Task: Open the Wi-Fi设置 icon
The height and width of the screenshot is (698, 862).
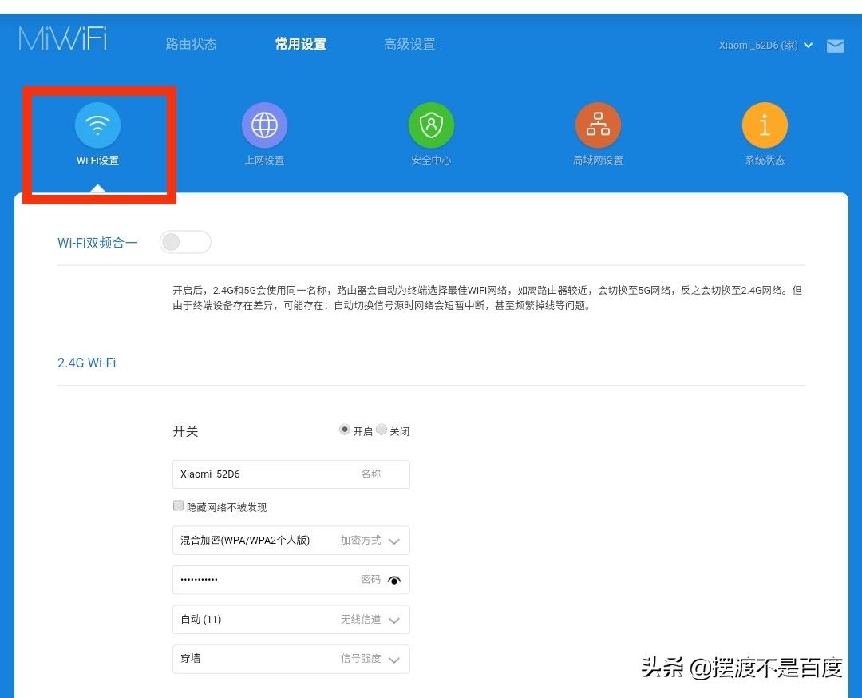Action: (97, 125)
